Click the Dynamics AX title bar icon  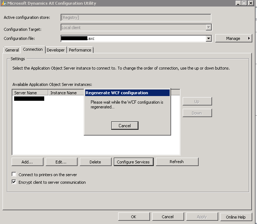click(4, 3)
